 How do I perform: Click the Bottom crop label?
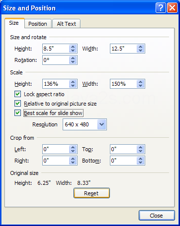91,161
